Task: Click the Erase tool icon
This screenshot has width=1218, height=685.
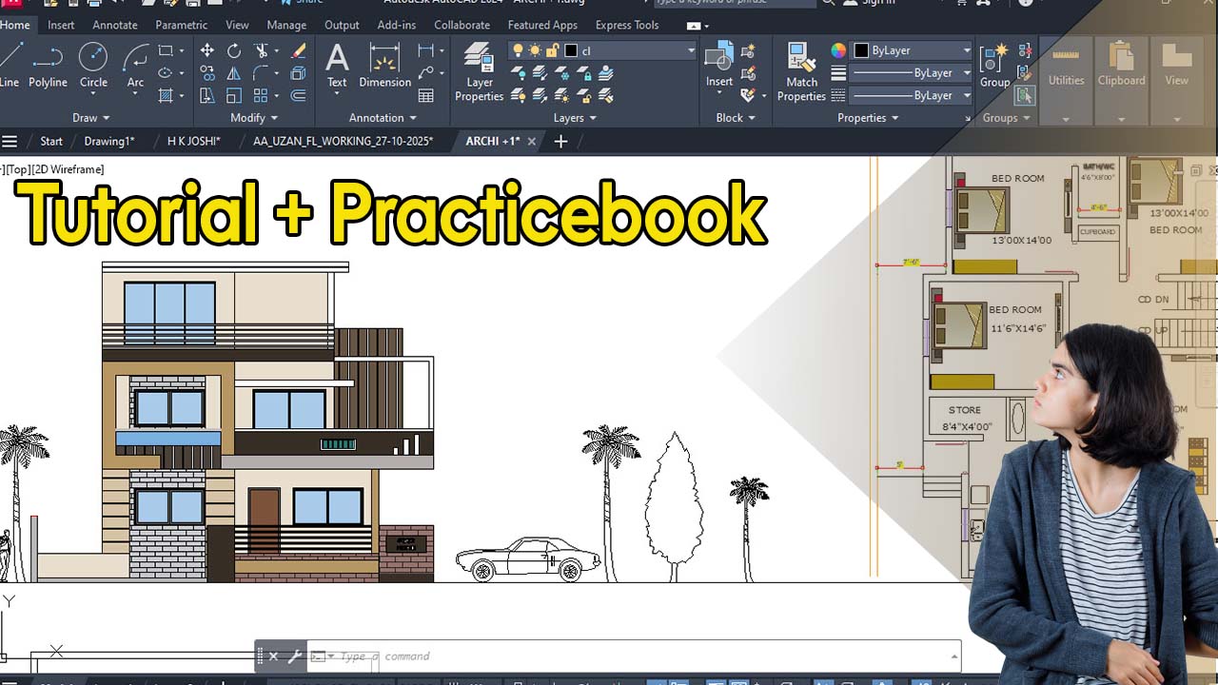Action: coord(298,50)
